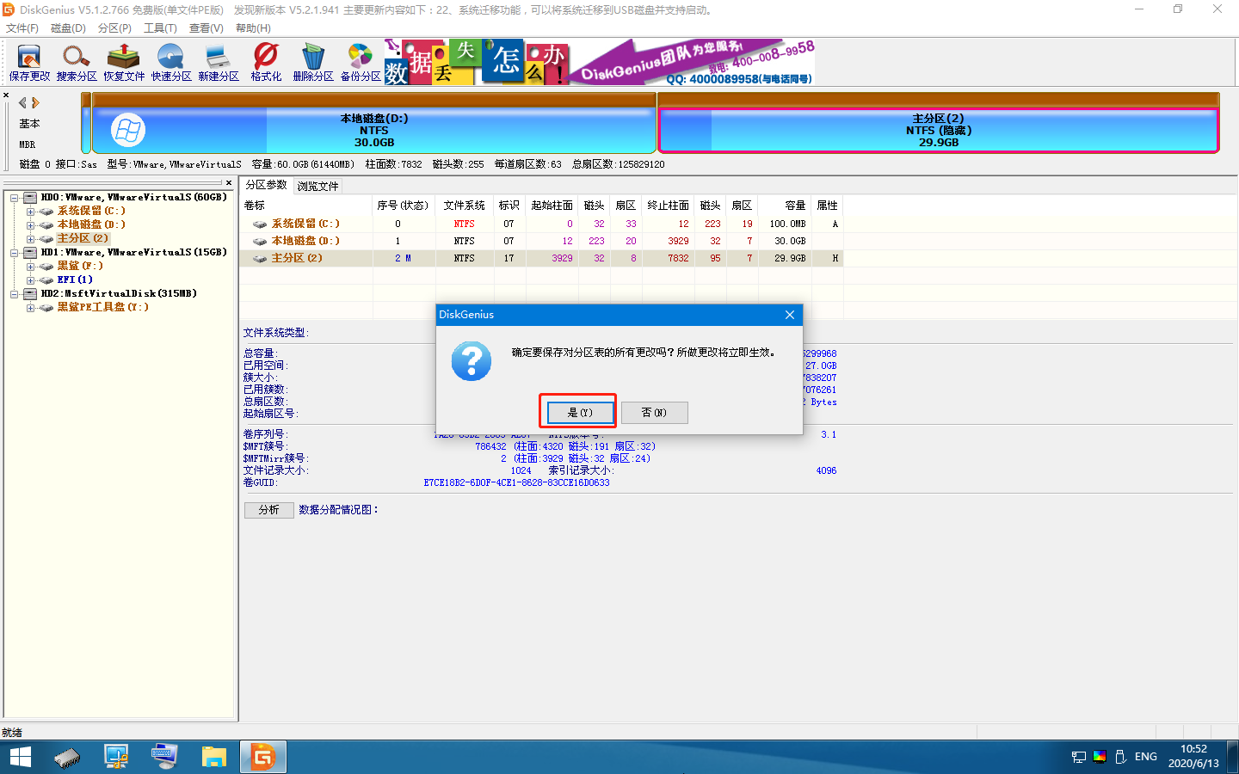
Task: Click the 本地磁盘(D:) partition bar graphic
Action: point(374,129)
